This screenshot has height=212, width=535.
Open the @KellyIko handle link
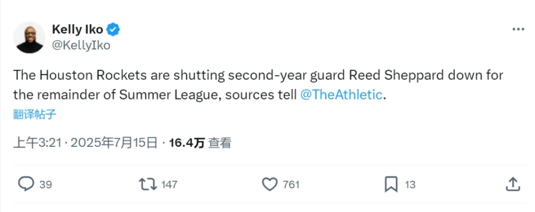coord(81,45)
